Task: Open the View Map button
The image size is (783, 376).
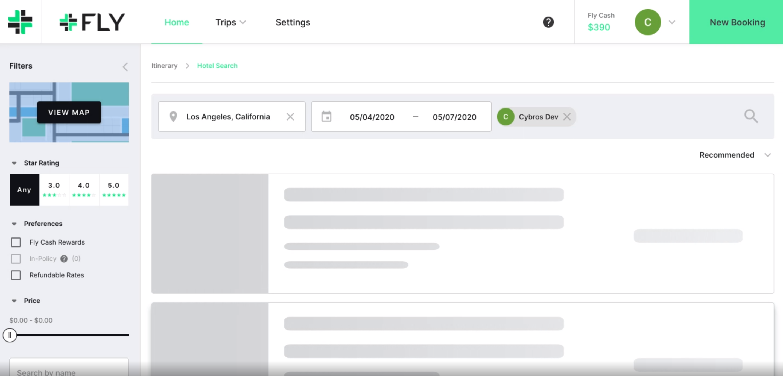Action: 69,112
